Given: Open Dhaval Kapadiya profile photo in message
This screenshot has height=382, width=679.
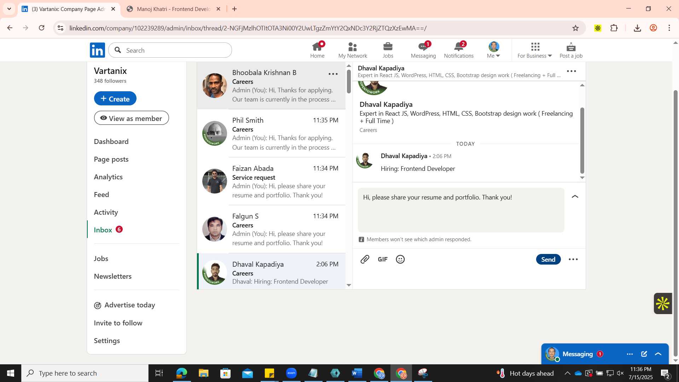Looking at the screenshot, I should pos(365,160).
